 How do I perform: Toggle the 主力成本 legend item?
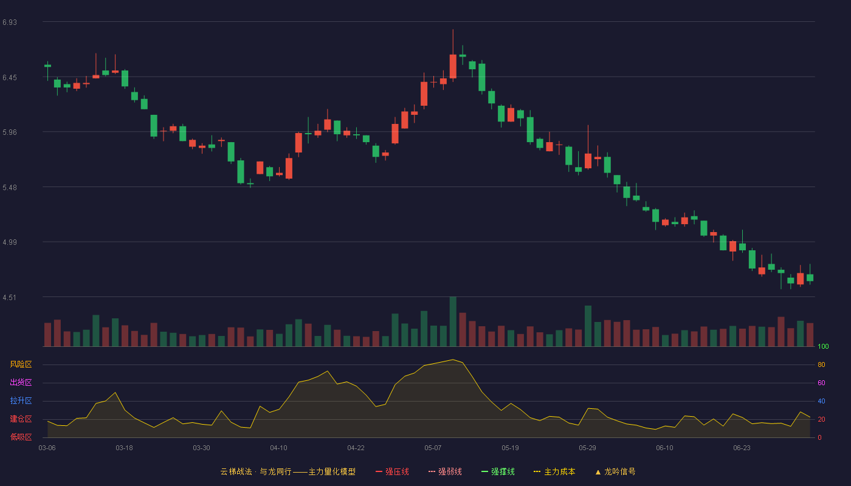pos(554,471)
